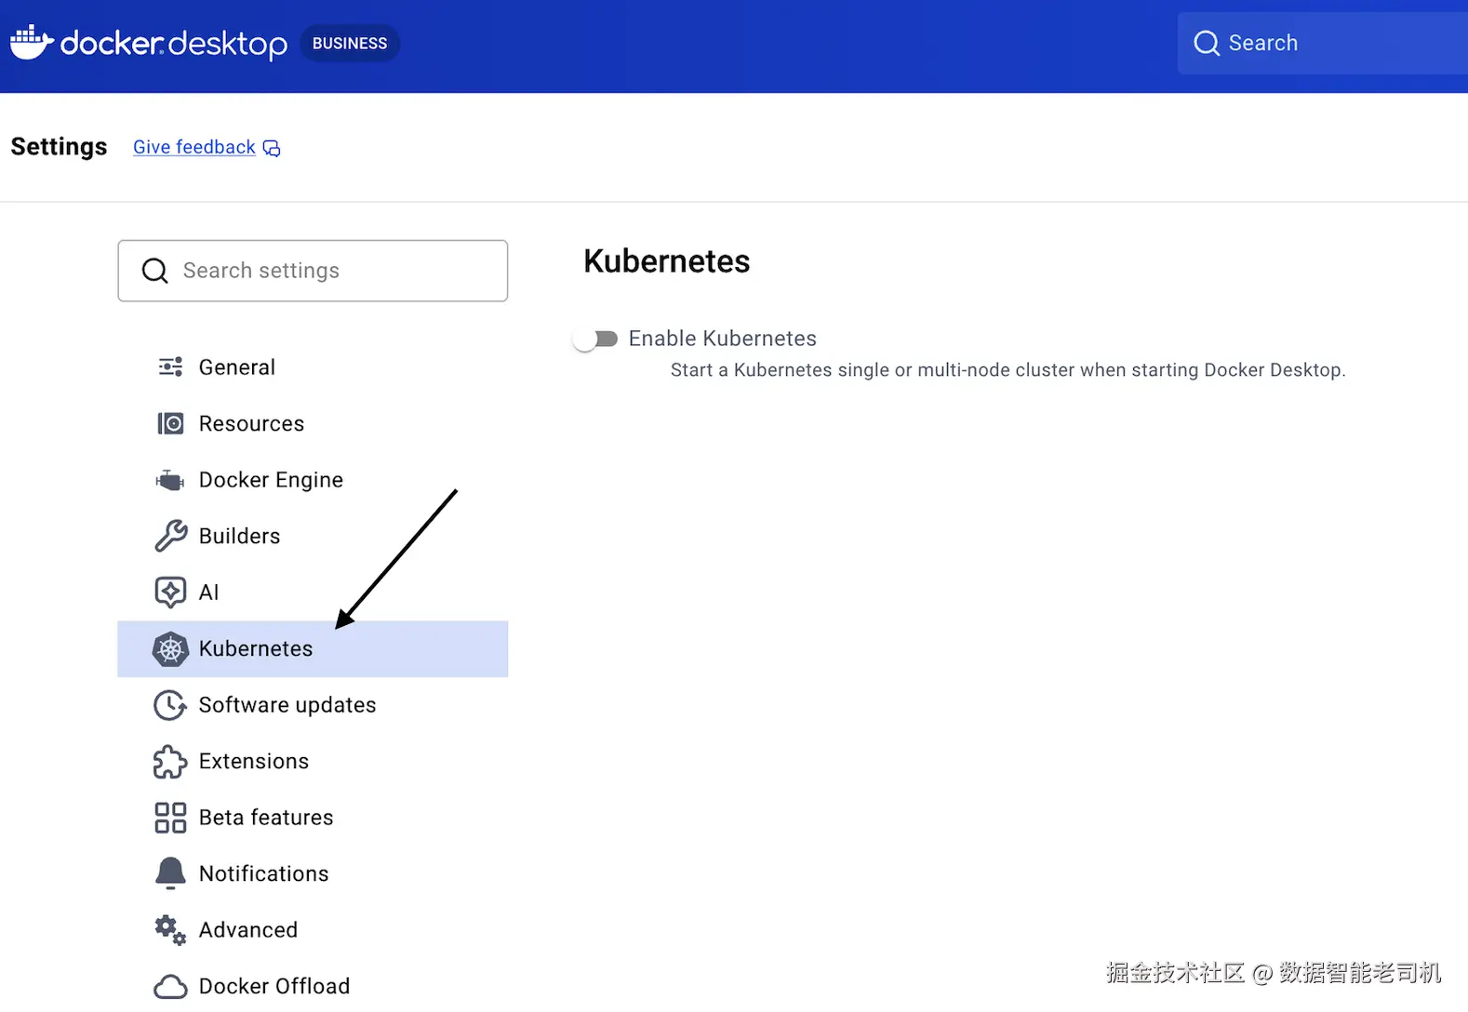Click the Enable Kubernetes label
This screenshot has height=1012, width=1468.
(723, 339)
